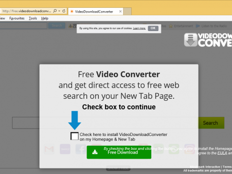Click the 'Free Video Converter' heading
The width and height of the screenshot is (232, 174).
pos(119,74)
